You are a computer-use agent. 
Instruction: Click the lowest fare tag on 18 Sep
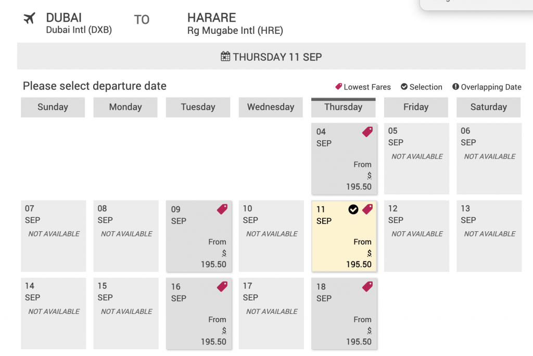point(367,287)
